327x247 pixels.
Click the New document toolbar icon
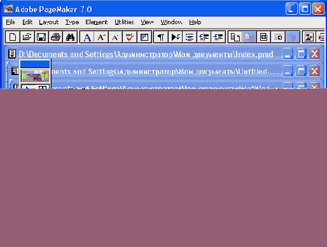tap(13, 37)
